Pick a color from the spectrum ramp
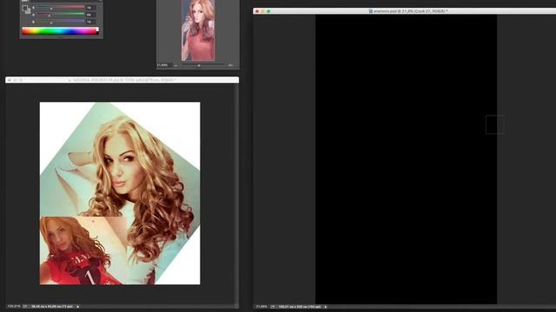The image size is (556, 312). (x=60, y=31)
